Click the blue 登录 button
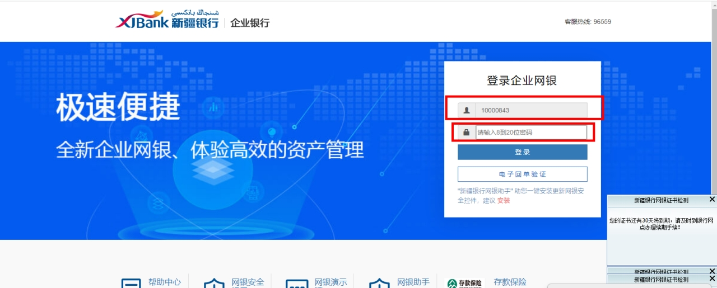 (522, 152)
